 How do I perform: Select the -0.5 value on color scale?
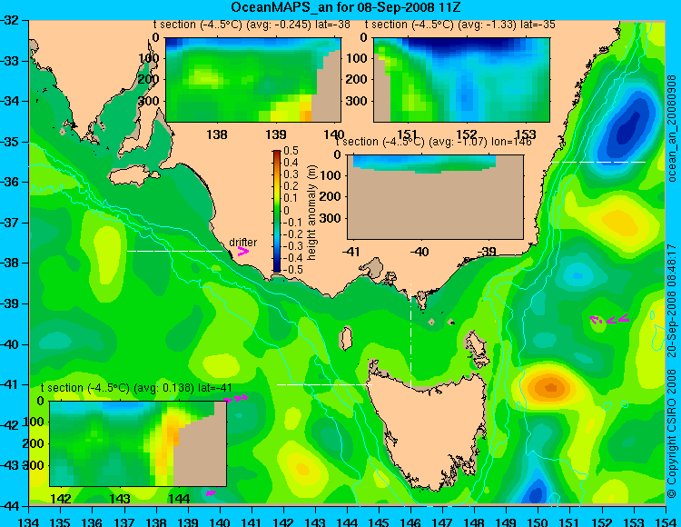(291, 269)
